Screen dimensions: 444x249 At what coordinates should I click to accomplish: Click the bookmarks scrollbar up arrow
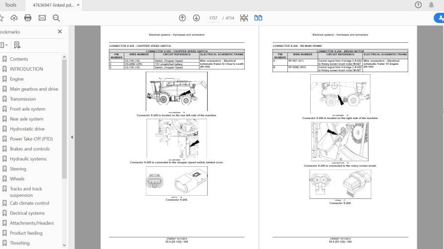click(64, 57)
